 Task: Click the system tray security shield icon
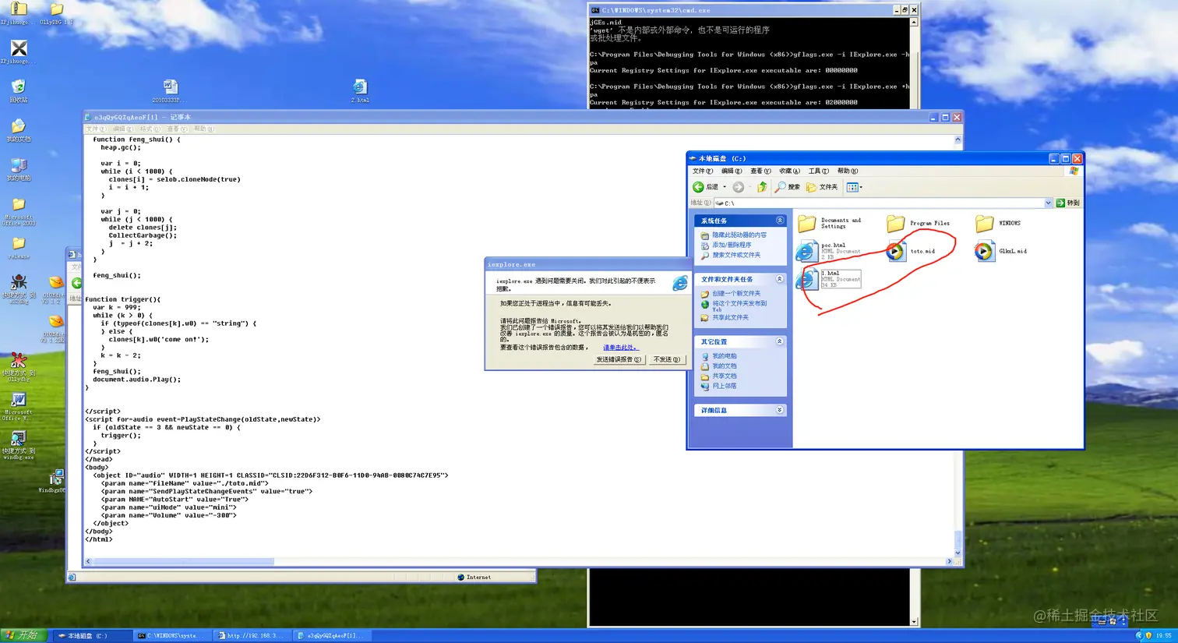click(x=1148, y=635)
